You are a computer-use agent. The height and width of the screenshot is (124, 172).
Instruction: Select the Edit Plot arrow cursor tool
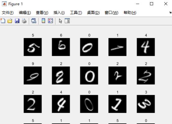pos(60,21)
